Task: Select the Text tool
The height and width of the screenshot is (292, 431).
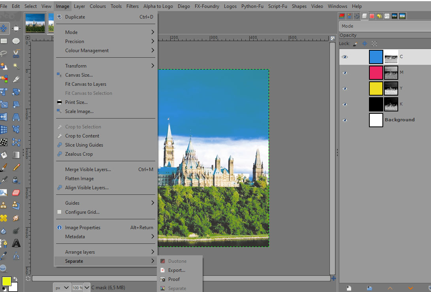Action: [16, 243]
